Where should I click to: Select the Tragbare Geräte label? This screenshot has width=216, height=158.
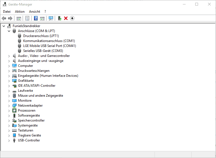(30, 135)
